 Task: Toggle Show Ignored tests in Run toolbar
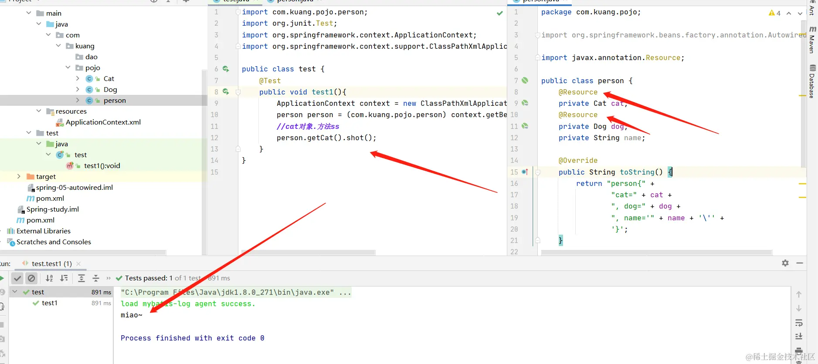(x=31, y=278)
